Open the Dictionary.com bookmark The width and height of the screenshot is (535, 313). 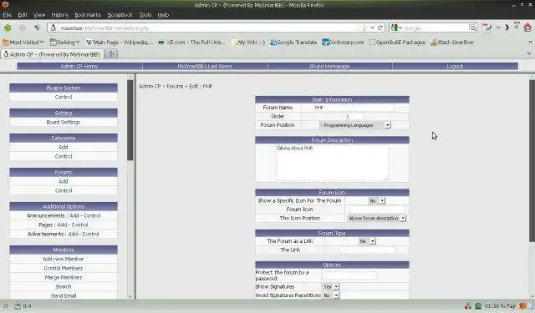pyautogui.click(x=343, y=43)
